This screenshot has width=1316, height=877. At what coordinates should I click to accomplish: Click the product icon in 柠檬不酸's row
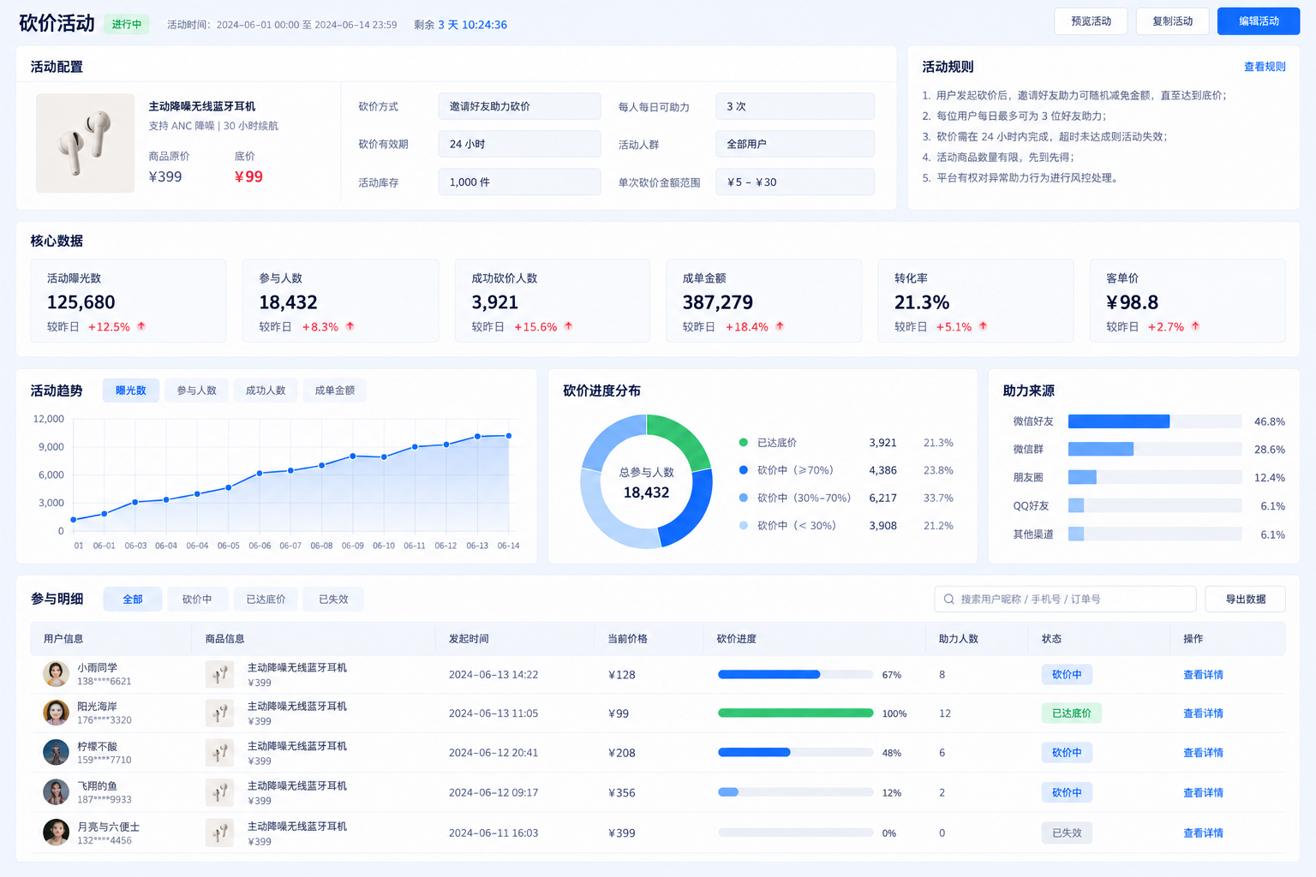coord(220,753)
